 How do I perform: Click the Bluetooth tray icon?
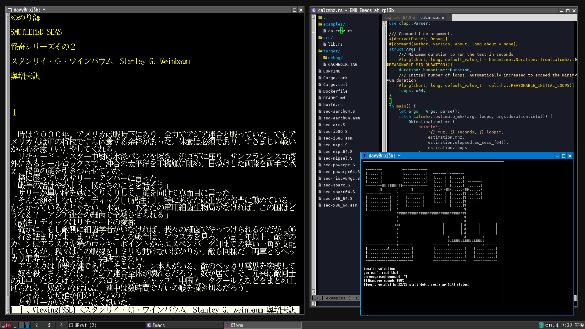pyautogui.click(x=541, y=325)
